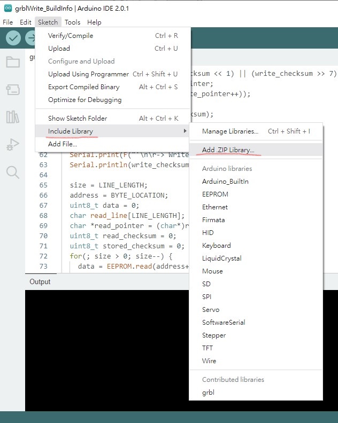Viewport: 338px width, 423px height.
Task: Open the Edit menu
Action: click(25, 22)
